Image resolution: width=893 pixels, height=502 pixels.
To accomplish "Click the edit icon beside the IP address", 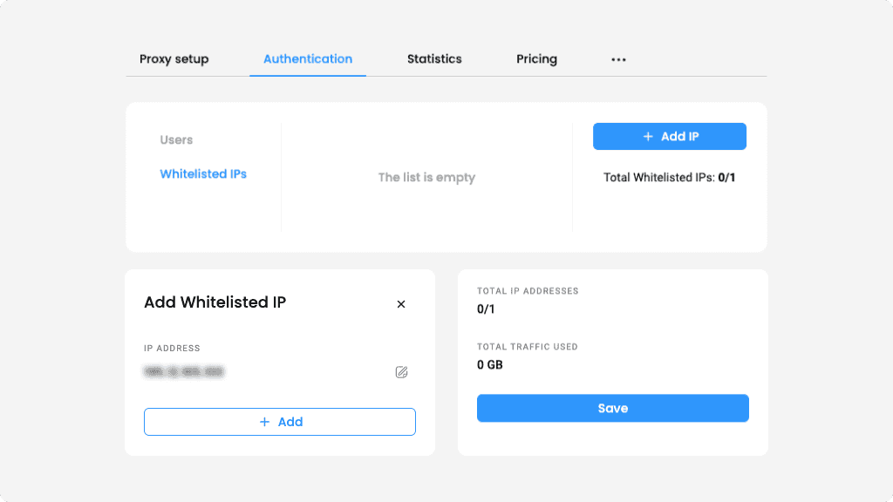I will click(x=401, y=372).
